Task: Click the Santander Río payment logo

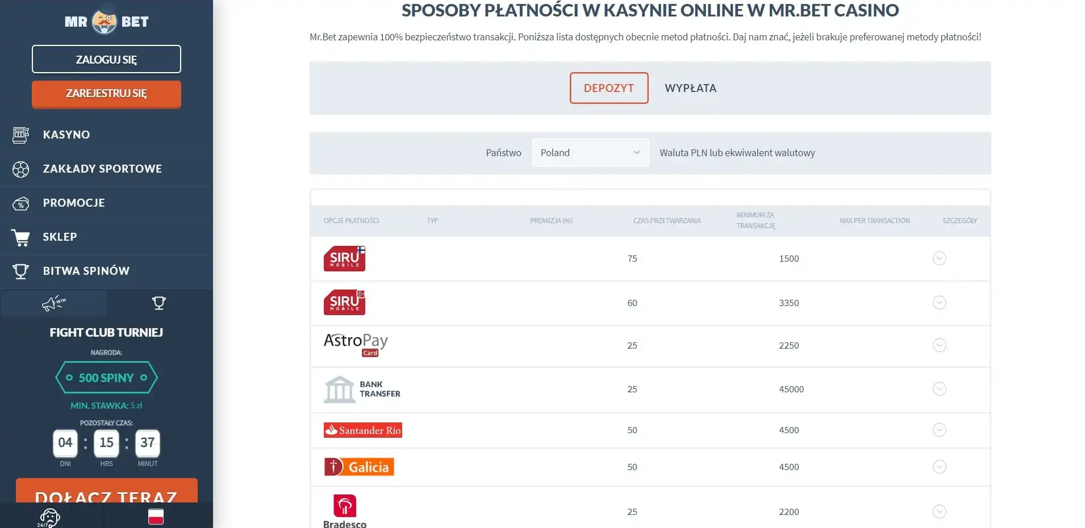Action: [x=363, y=430]
